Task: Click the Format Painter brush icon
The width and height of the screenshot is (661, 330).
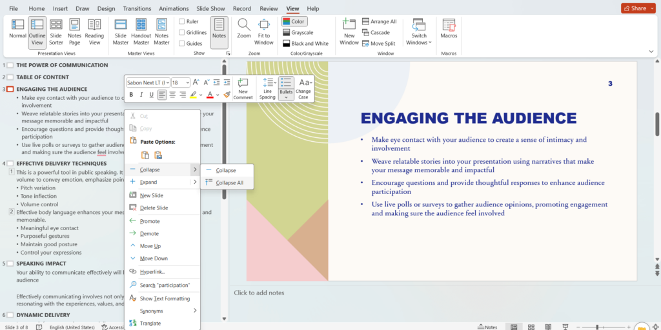Action: point(227,95)
